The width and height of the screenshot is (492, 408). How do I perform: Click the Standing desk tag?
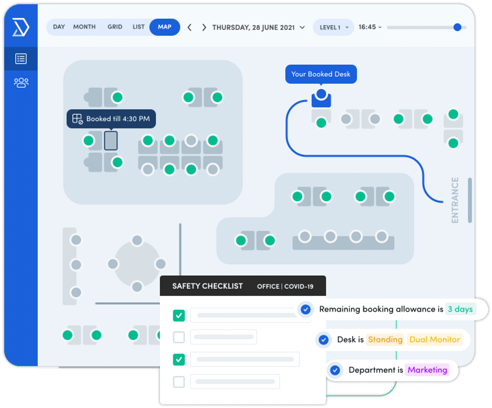coord(385,340)
